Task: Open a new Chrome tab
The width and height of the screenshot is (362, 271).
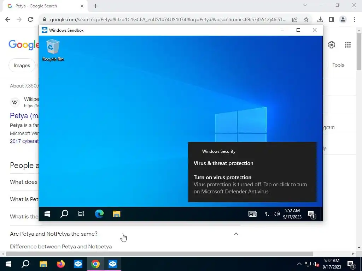Action: click(x=95, y=6)
